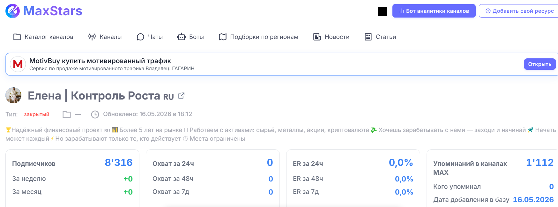Image resolution: width=558 pixels, height=207 pixels.
Task: Open the MaxStars home text logo
Action: click(x=53, y=11)
